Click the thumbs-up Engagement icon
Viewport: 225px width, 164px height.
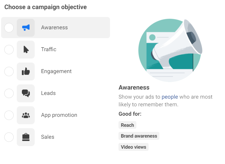tap(26, 71)
